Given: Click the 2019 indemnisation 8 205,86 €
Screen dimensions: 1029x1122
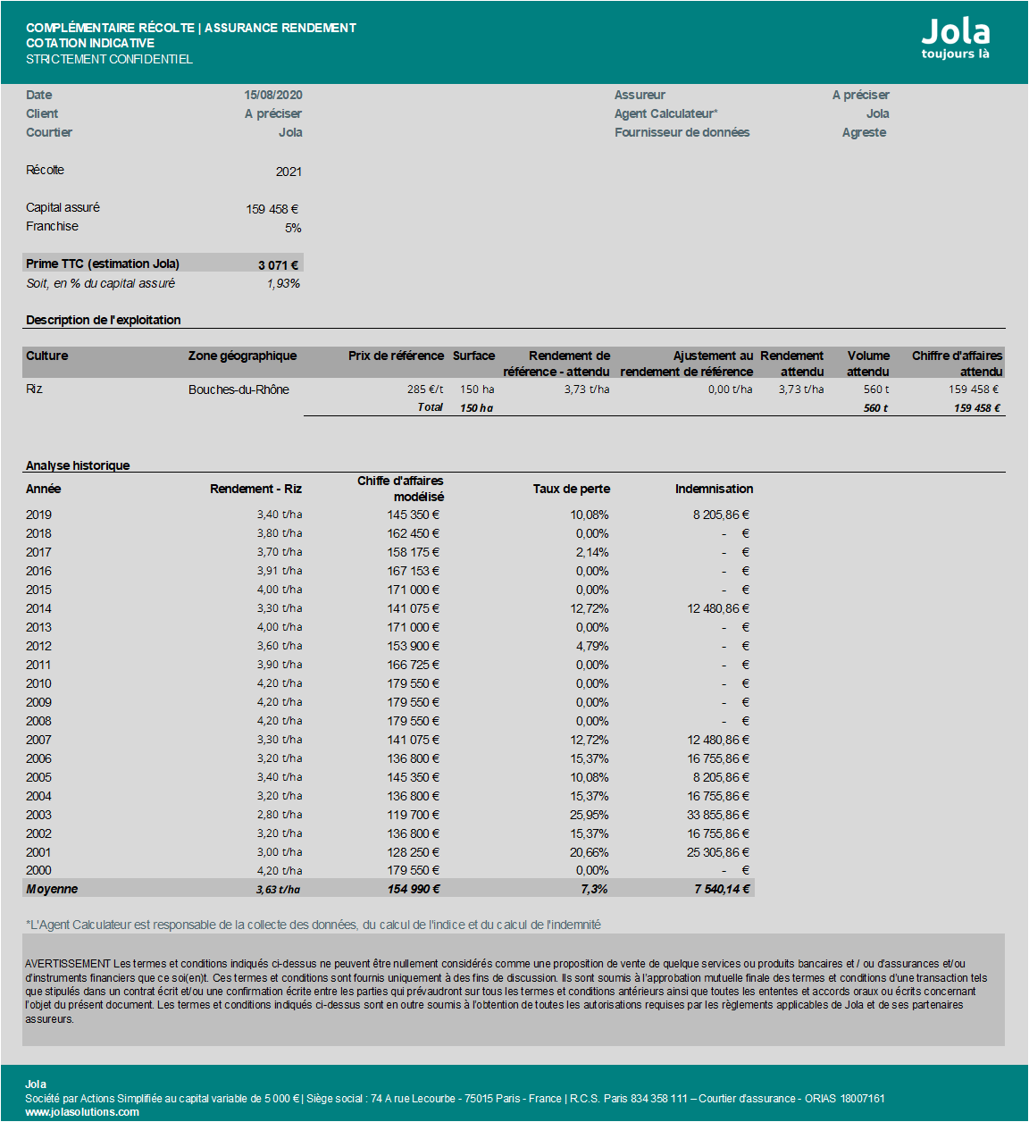Looking at the screenshot, I should (721, 515).
